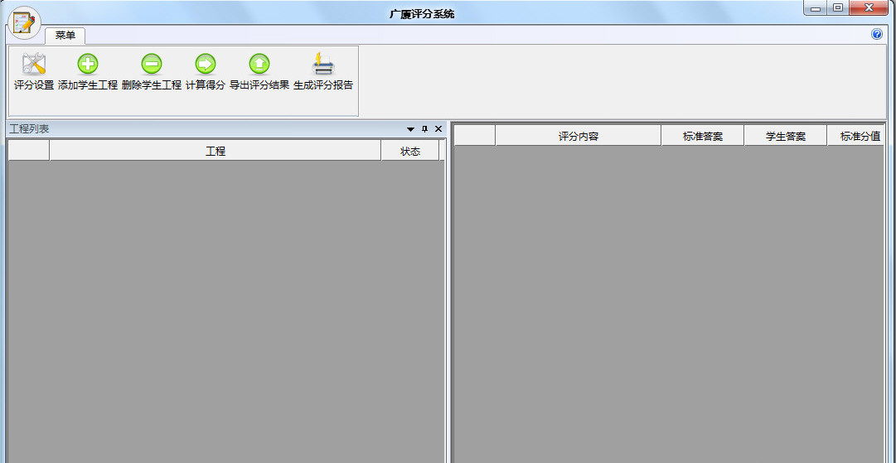Viewport: 896px width, 463px height.
Task: Sort by the 评分内容 column header
Action: click(x=578, y=136)
